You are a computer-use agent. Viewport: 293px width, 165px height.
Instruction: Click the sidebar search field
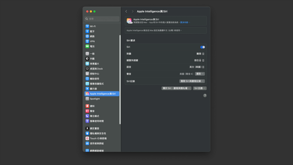pos(102,19)
